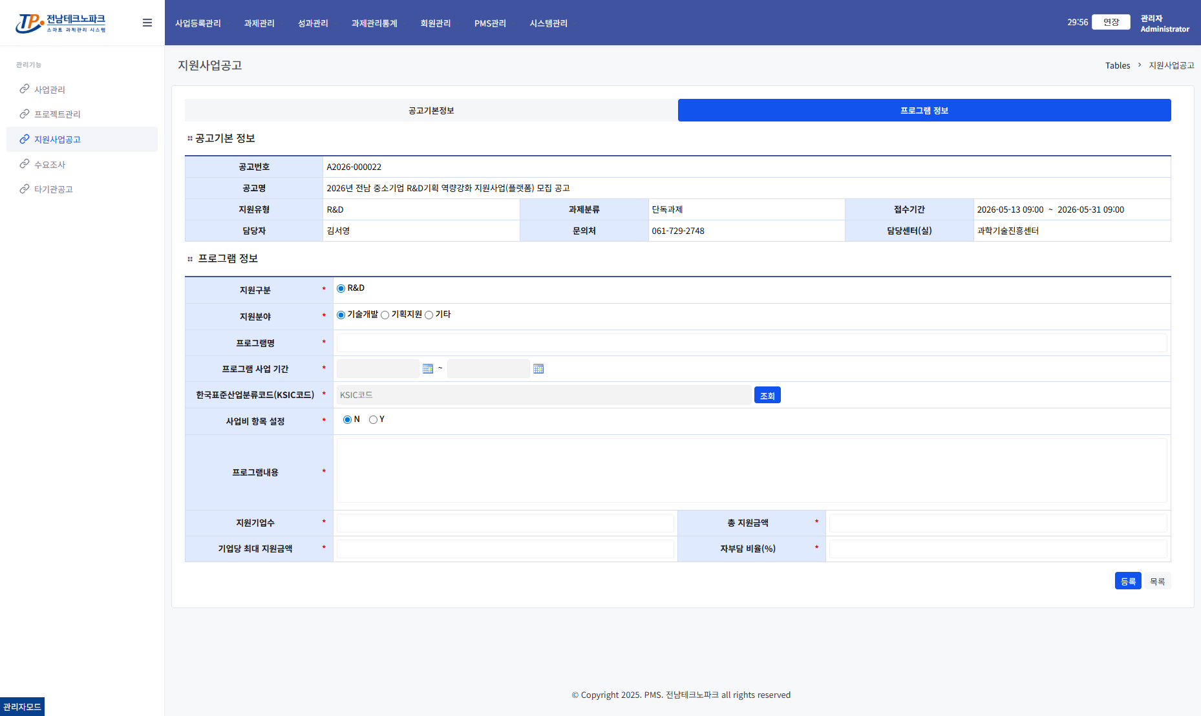Click 관리자 Administrator profile label

coord(1165,23)
